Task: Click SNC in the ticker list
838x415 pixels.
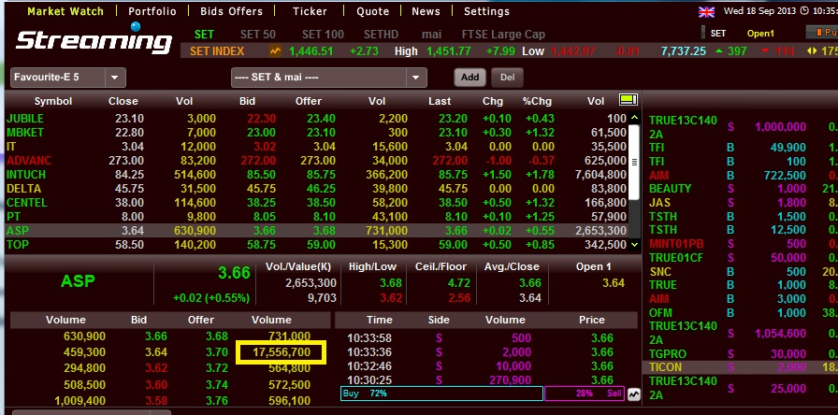Action: [x=660, y=271]
